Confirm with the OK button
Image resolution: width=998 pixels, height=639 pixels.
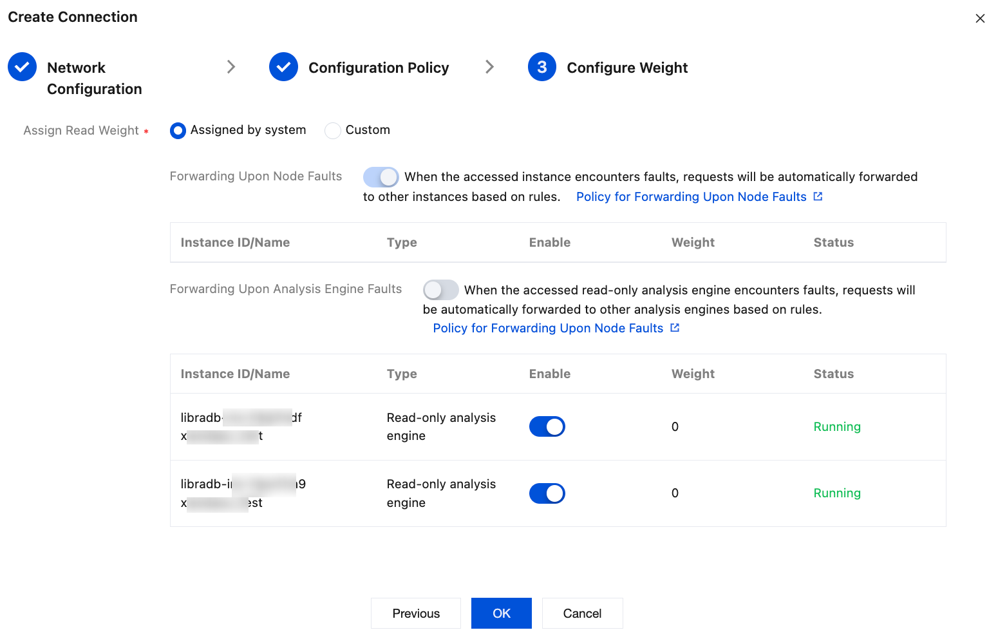coord(501,613)
